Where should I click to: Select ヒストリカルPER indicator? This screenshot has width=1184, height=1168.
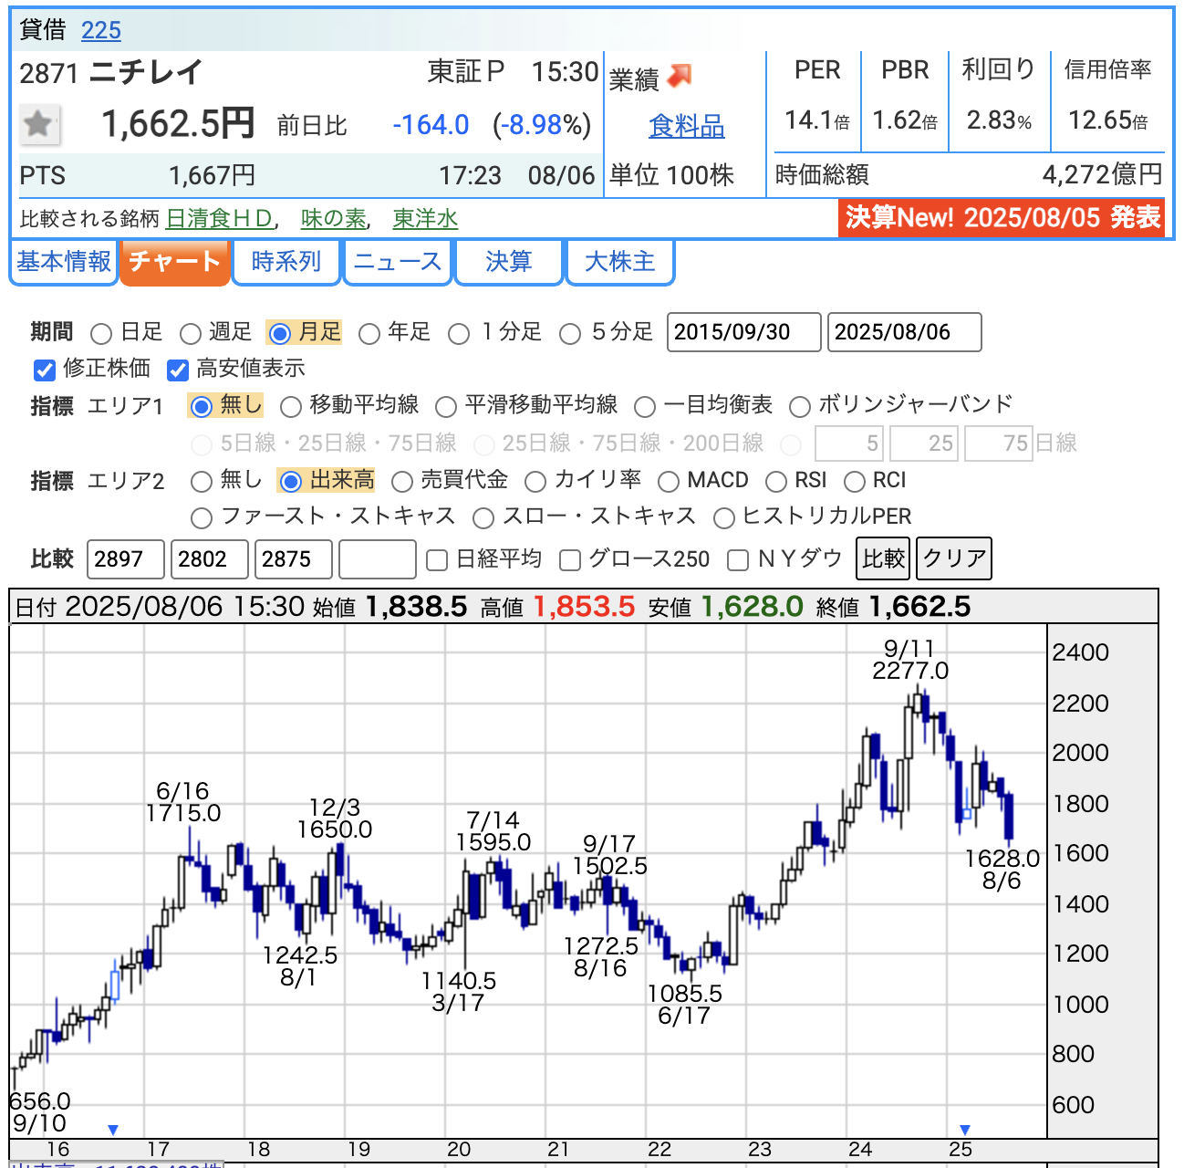point(724,518)
